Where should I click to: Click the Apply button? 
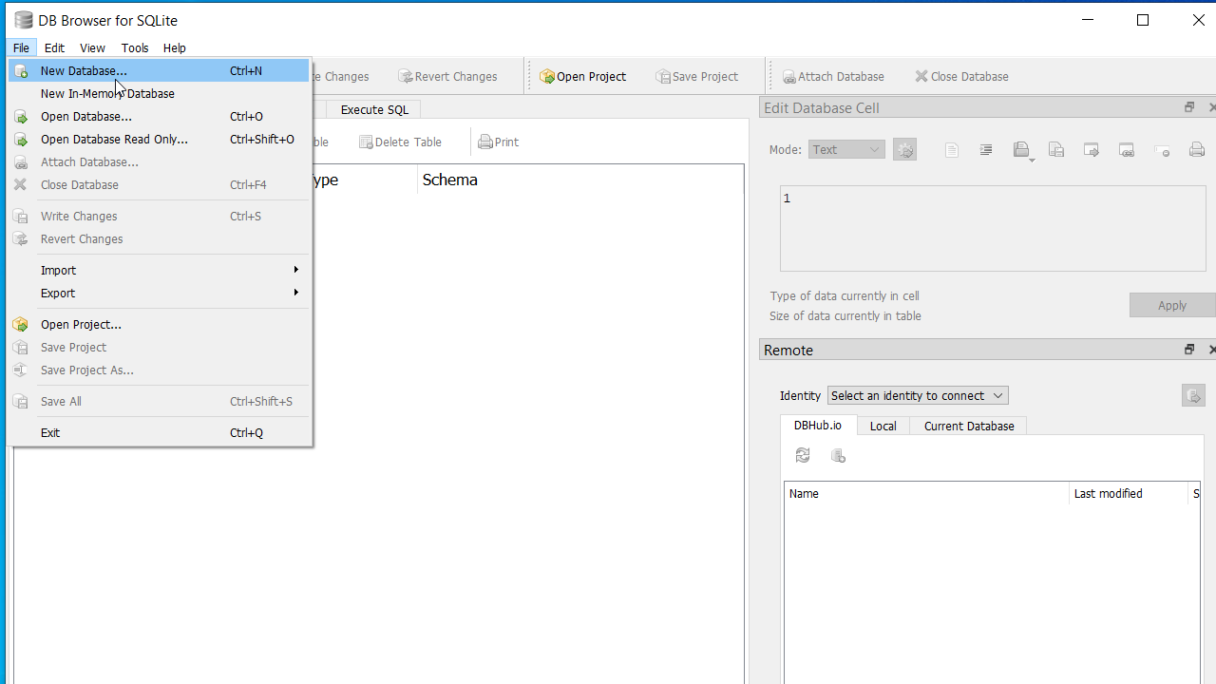(x=1172, y=305)
